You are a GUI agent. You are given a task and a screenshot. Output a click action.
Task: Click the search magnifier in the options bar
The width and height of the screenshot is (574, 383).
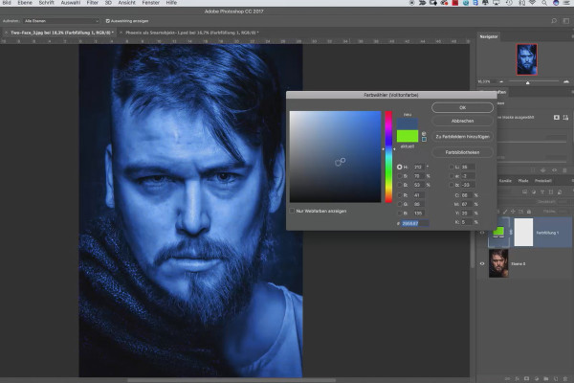click(554, 21)
